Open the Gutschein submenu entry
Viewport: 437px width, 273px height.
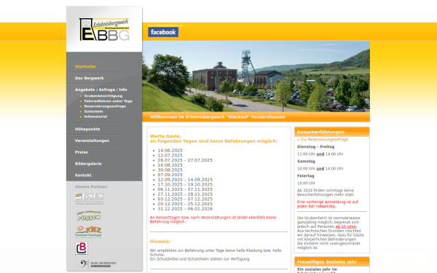(x=94, y=111)
